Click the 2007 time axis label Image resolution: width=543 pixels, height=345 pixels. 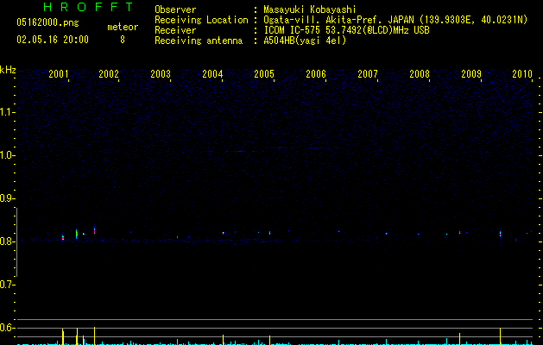368,73
